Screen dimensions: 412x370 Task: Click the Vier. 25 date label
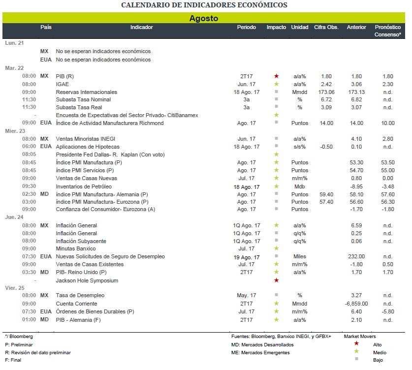point(15,288)
